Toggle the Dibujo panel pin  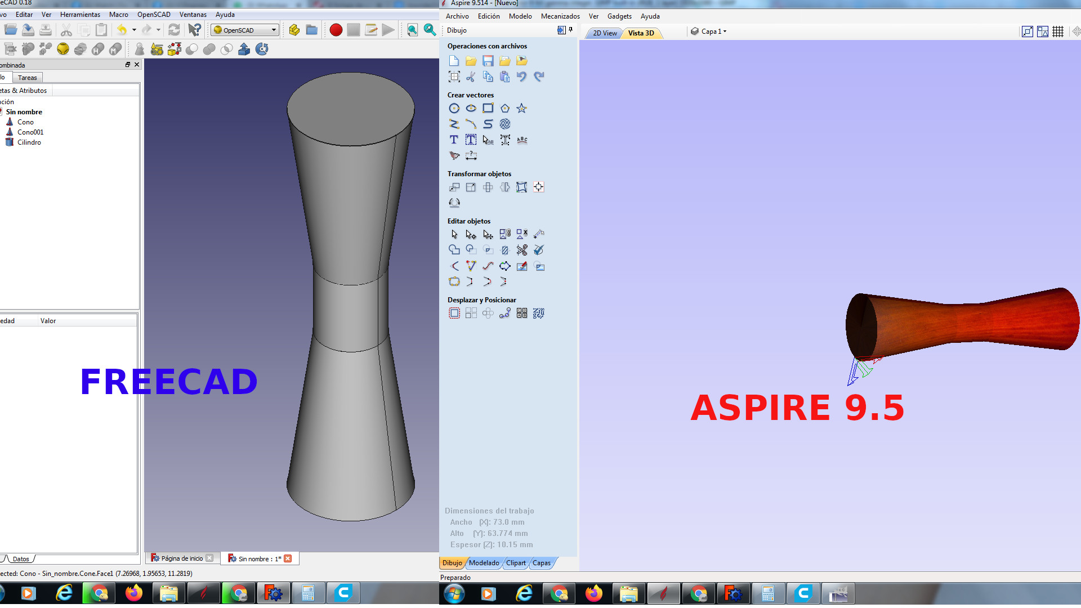[x=571, y=30]
